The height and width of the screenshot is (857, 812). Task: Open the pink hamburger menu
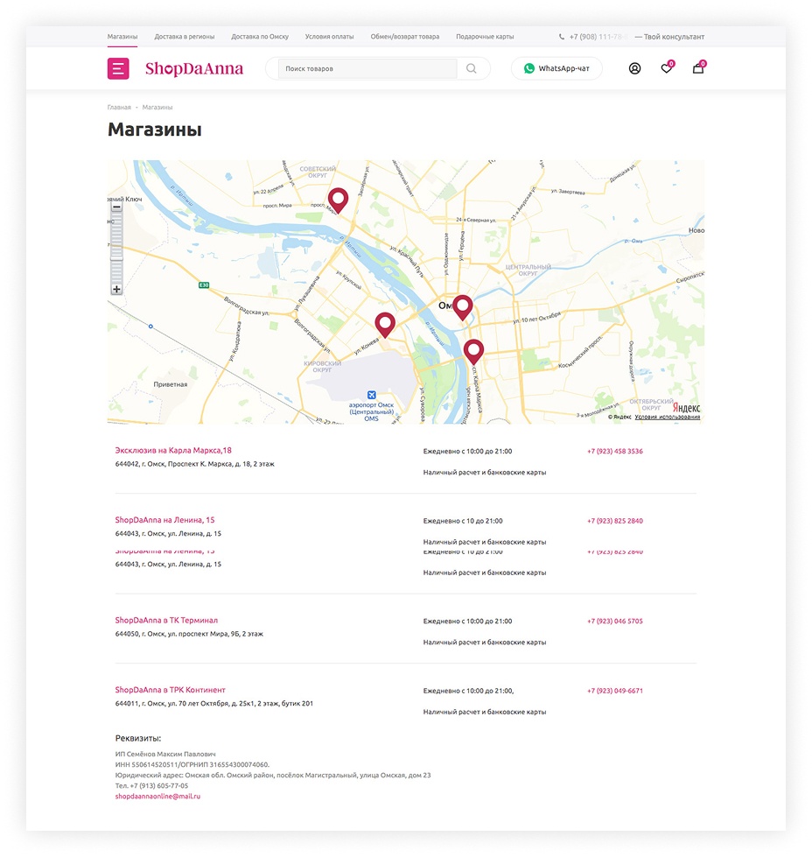118,69
